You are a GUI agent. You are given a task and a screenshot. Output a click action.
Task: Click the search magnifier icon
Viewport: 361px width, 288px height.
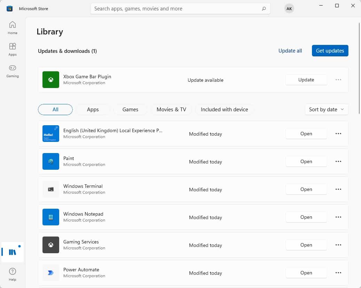click(x=264, y=8)
